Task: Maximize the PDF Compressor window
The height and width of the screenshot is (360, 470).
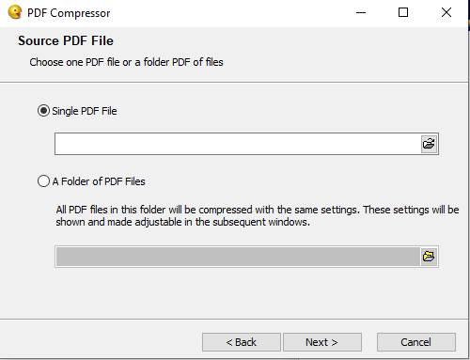Action: point(403,13)
